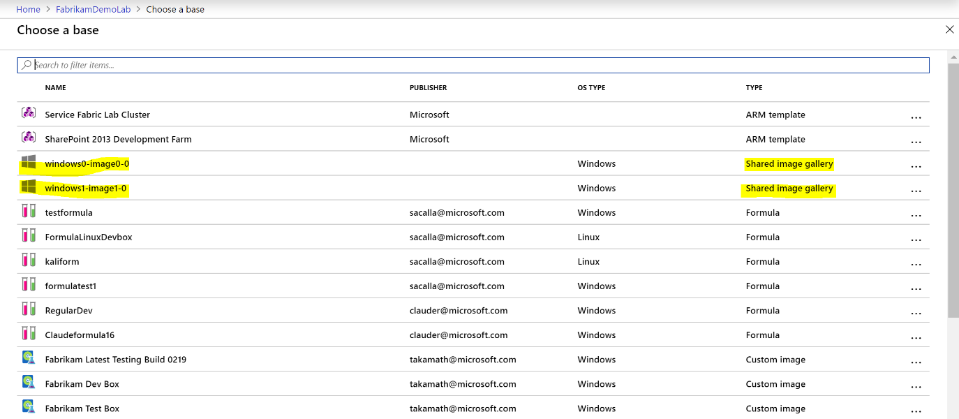Sort by the OS TYPE column header
This screenshot has width=959, height=419.
coord(591,88)
